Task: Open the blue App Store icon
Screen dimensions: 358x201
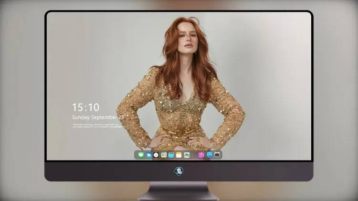Action: (x=210, y=155)
